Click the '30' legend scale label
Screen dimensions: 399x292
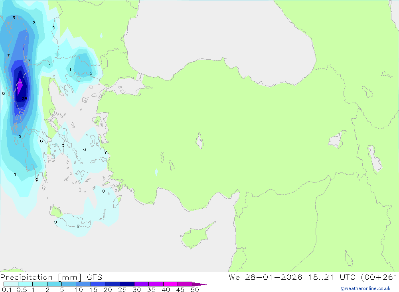click(x=137, y=290)
